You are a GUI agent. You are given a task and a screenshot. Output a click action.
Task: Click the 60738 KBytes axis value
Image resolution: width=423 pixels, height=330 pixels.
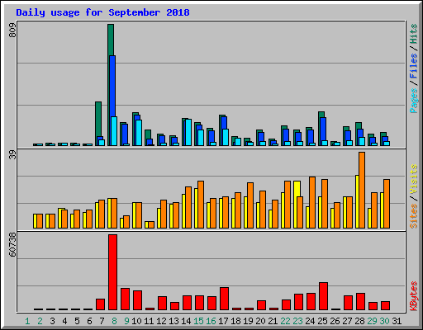click(12, 244)
